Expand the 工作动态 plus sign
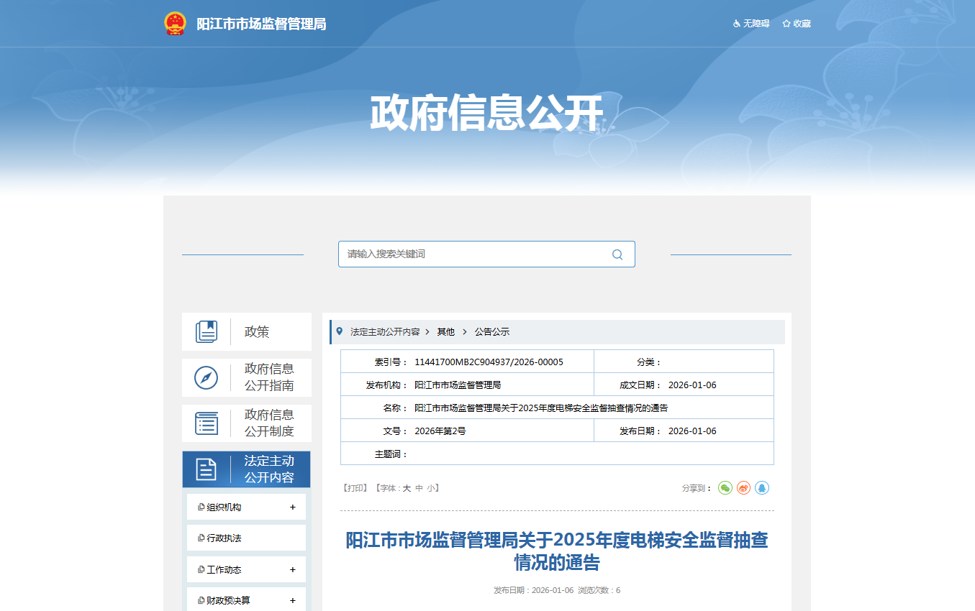The height and width of the screenshot is (611, 975). (293, 570)
